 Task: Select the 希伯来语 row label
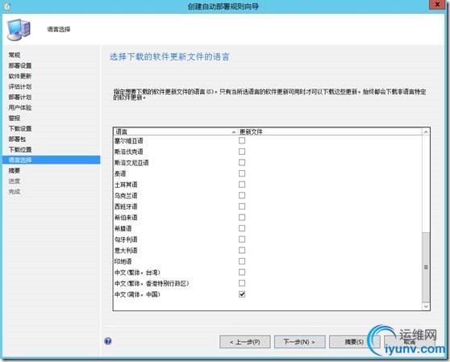point(126,218)
